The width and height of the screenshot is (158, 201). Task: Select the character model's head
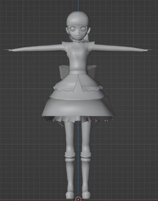click(78, 25)
